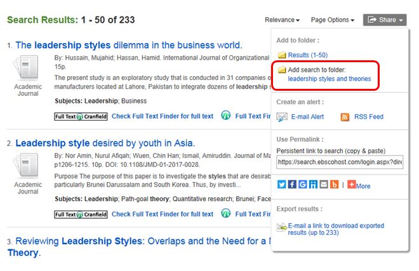Open the Relevance sort dropdown
The width and height of the screenshot is (419, 271).
(282, 20)
